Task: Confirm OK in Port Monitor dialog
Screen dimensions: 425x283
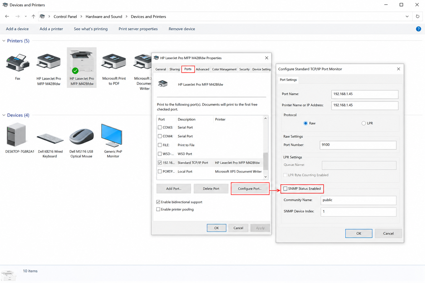Action: point(359,234)
